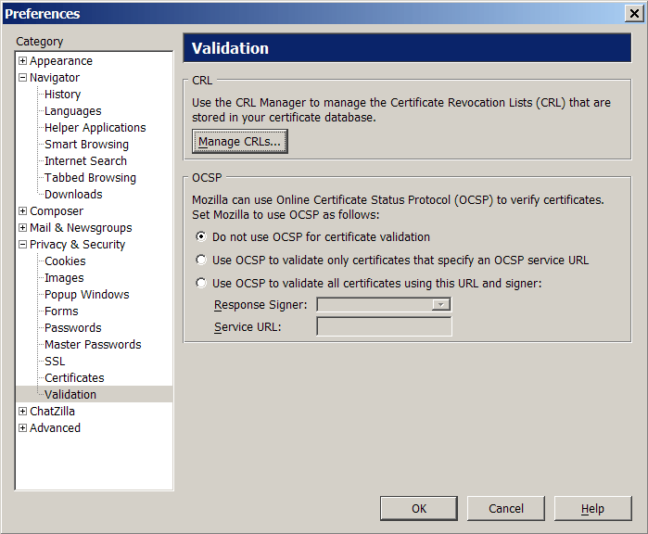Collapse the Navigator category
This screenshot has height=534, width=648.
23,77
